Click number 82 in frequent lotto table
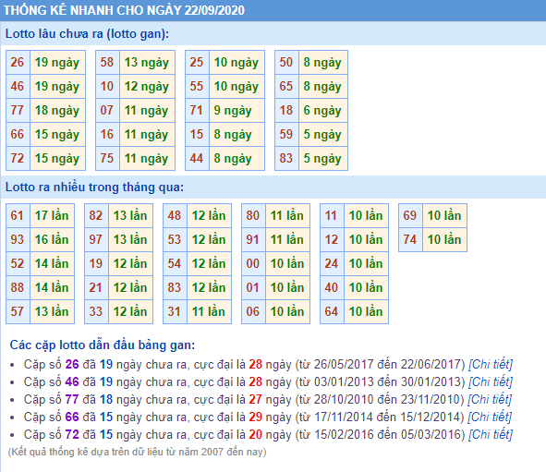The image size is (546, 472). [96, 215]
